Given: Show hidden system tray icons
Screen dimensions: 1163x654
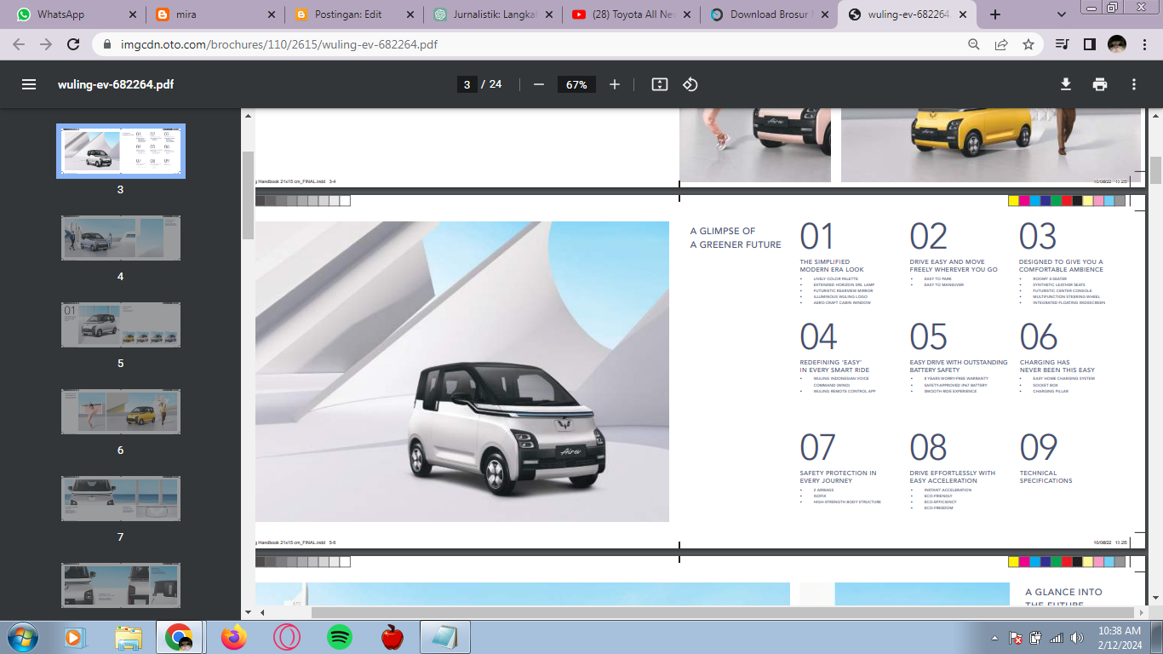Looking at the screenshot, I should pos(995,638).
